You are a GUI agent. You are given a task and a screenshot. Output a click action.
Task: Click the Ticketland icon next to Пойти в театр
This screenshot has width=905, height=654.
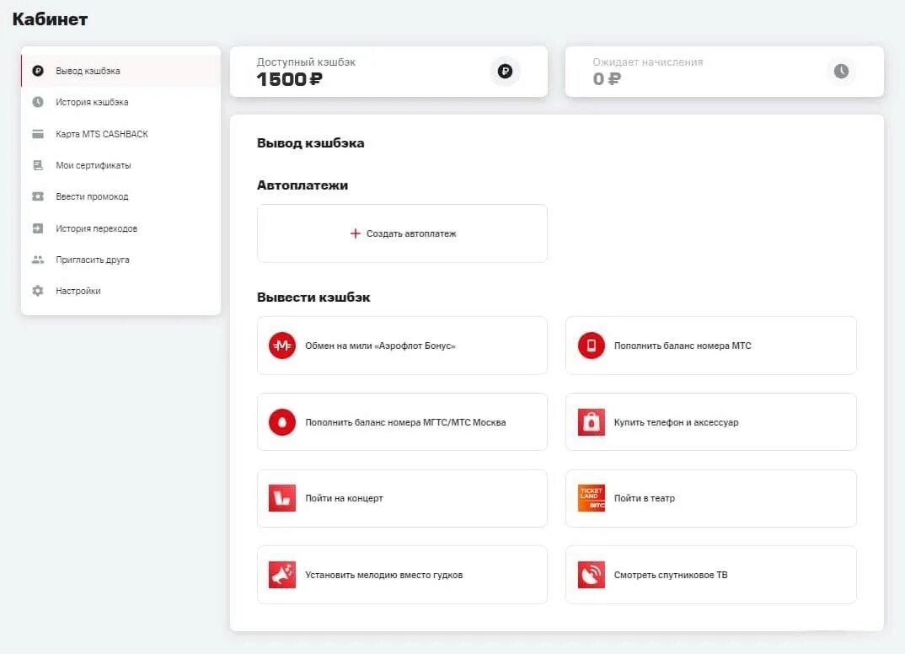591,498
